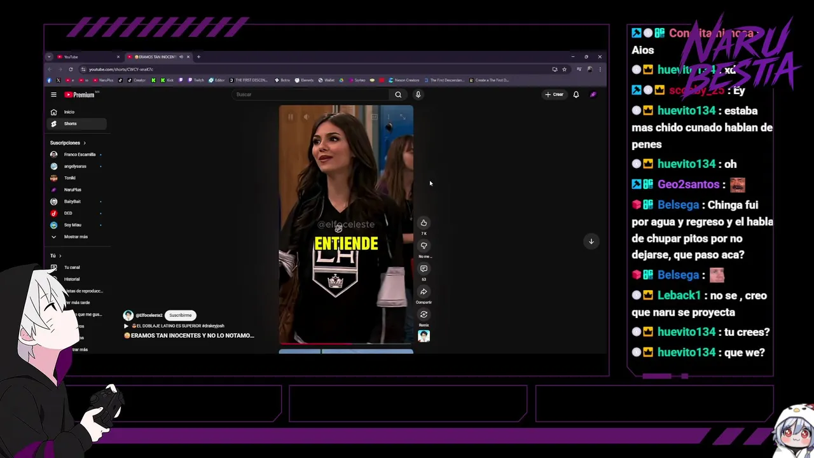Click the search magnifier button
The width and height of the screenshot is (814, 458).
pos(398,95)
